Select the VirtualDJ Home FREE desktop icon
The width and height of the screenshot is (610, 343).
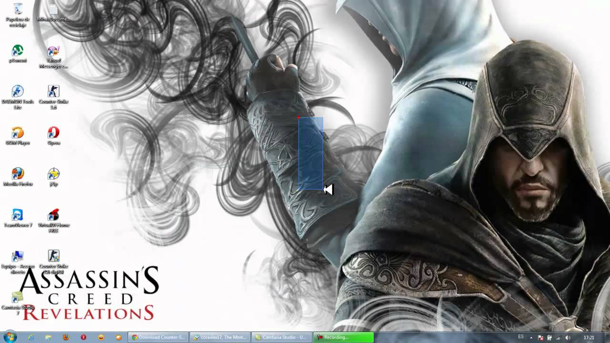click(53, 221)
